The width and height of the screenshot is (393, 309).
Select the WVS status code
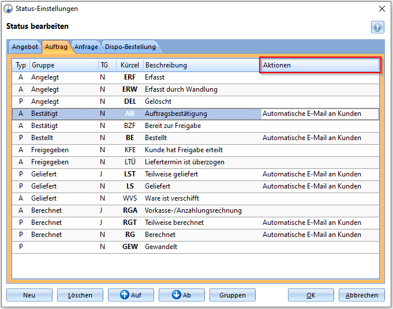130,198
